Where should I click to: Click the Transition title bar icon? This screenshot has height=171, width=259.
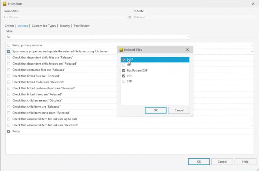point(5,4)
